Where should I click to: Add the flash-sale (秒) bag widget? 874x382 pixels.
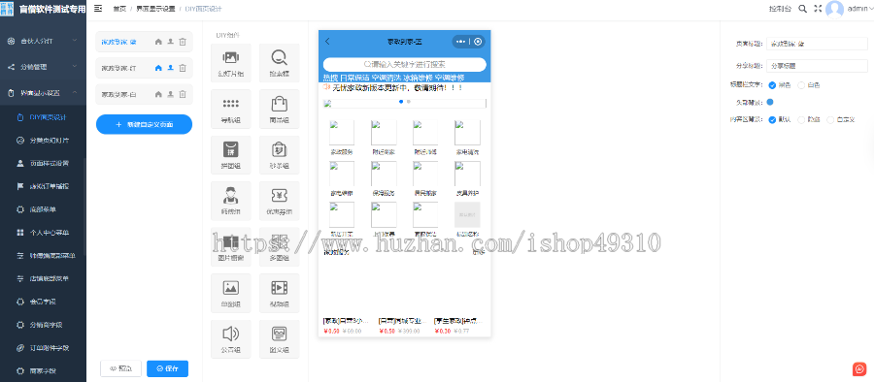(x=280, y=155)
